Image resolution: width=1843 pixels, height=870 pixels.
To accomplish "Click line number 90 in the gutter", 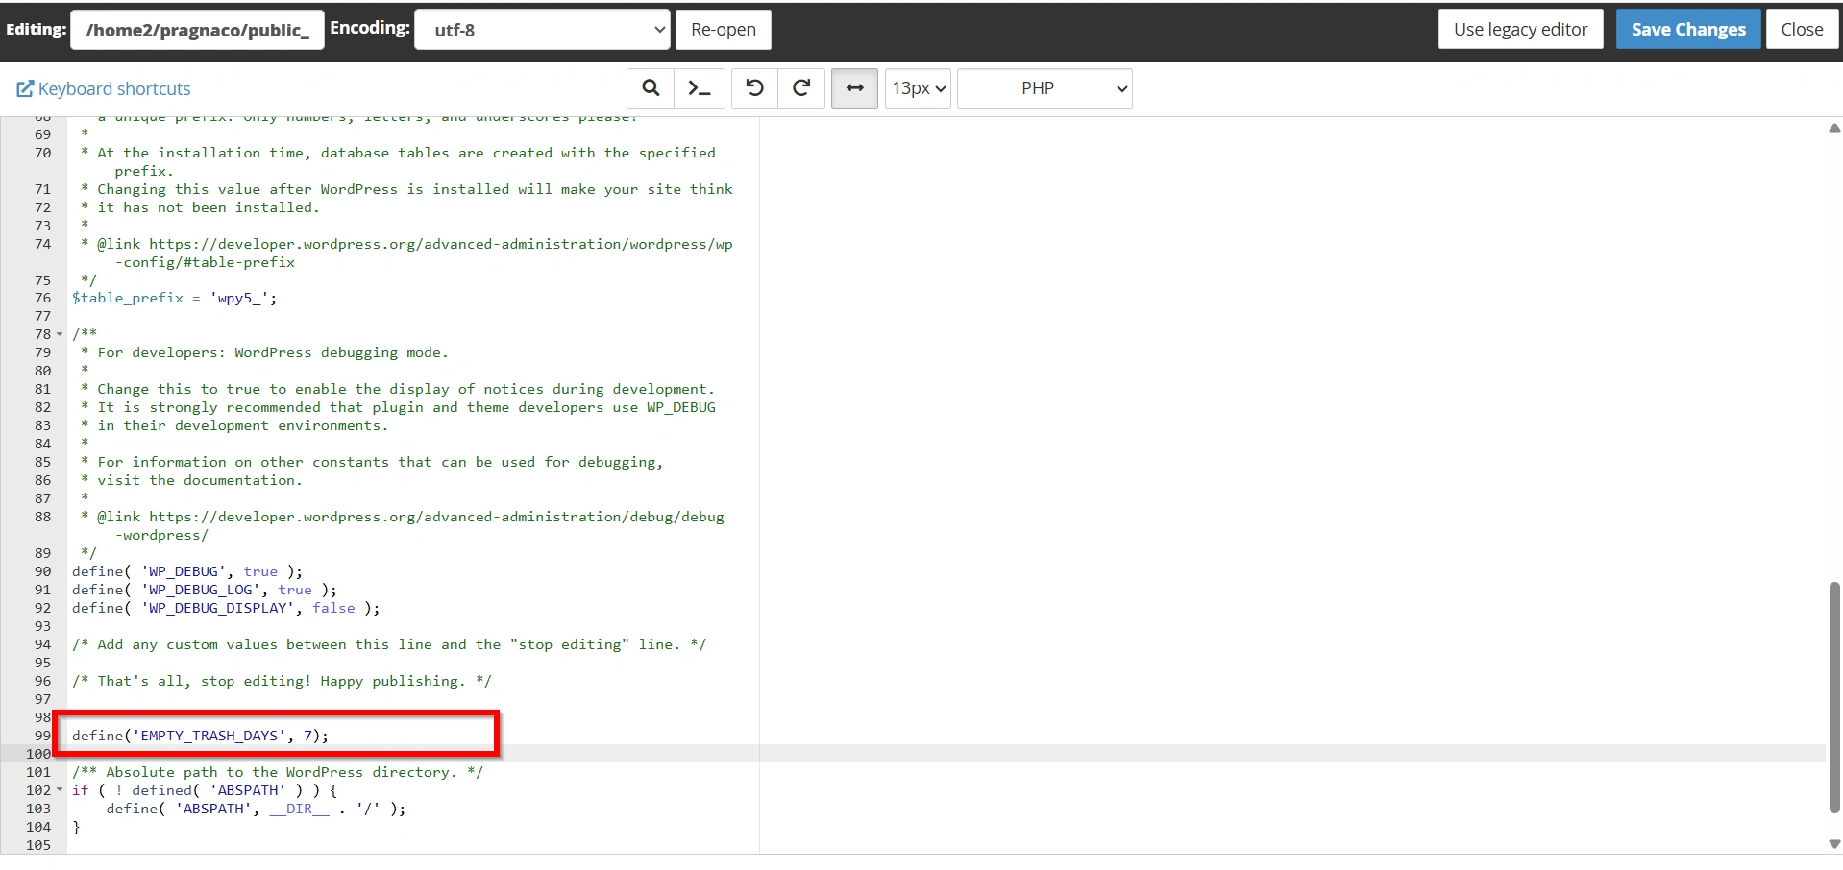I will coord(42,572).
